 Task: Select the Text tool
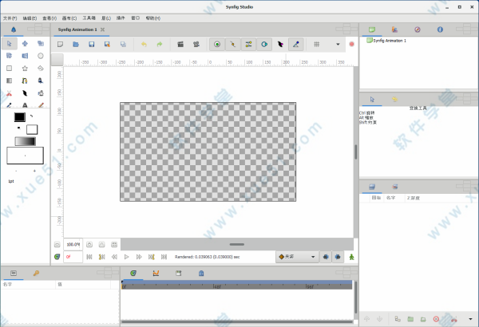click(x=25, y=105)
